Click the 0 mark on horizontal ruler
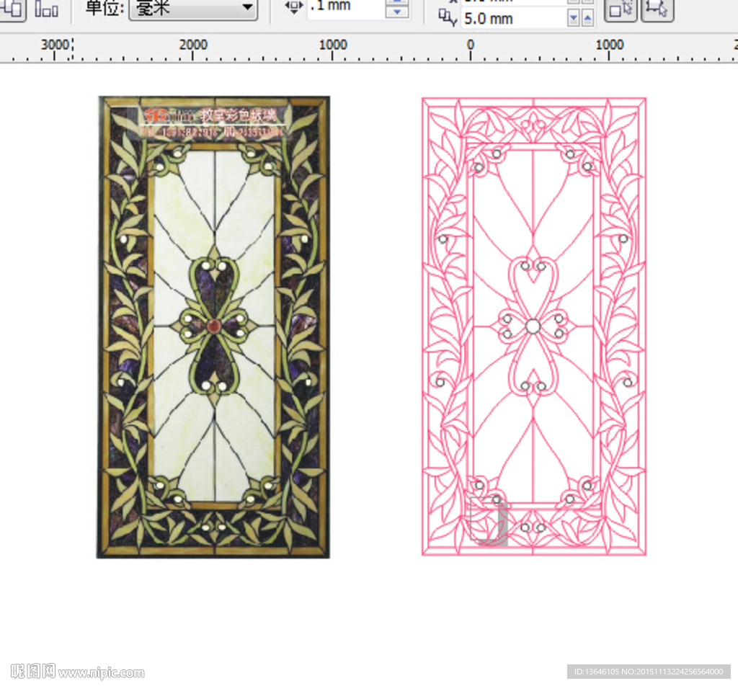 point(470,46)
